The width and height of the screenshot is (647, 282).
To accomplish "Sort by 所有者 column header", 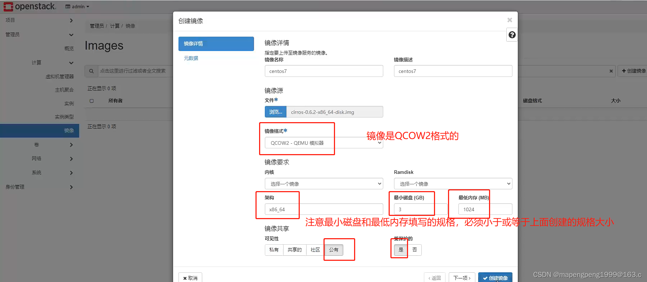I will [x=116, y=101].
